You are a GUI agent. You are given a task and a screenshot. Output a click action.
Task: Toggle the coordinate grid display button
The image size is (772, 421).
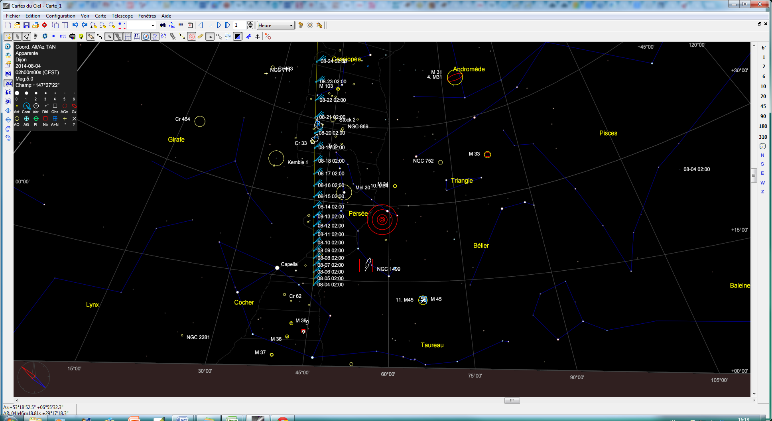coord(128,36)
